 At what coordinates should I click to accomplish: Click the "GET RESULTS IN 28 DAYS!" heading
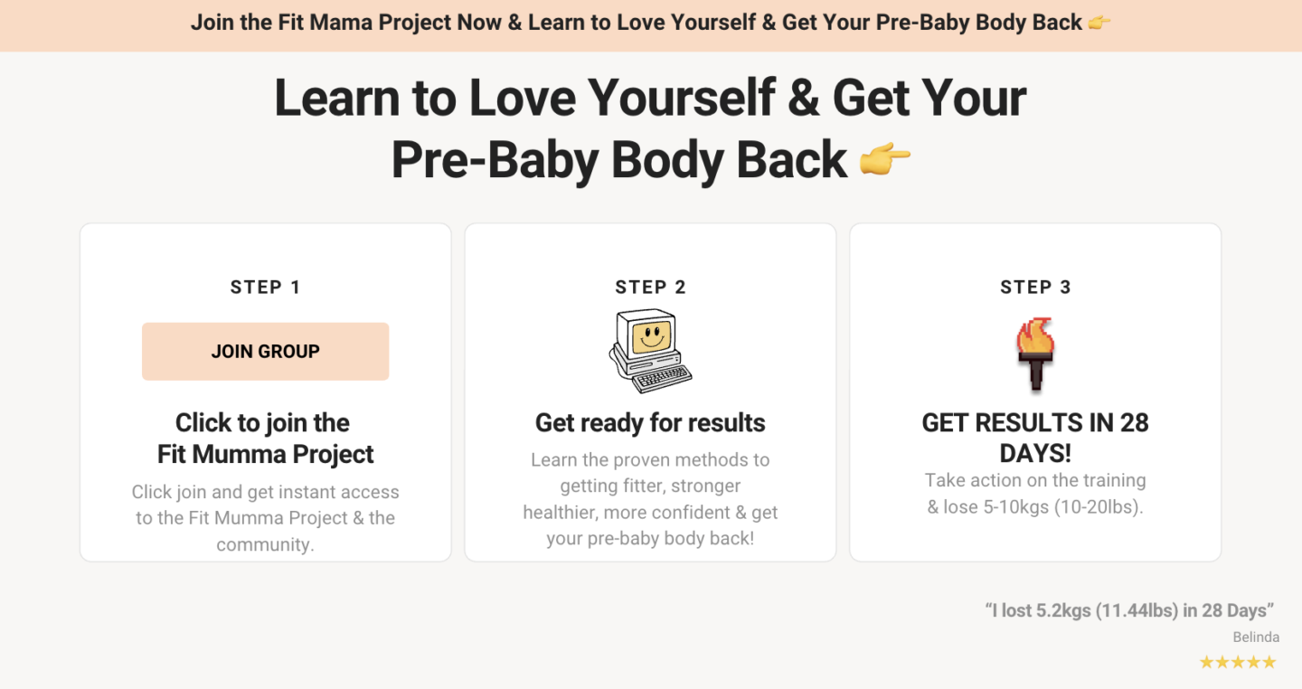1035,438
